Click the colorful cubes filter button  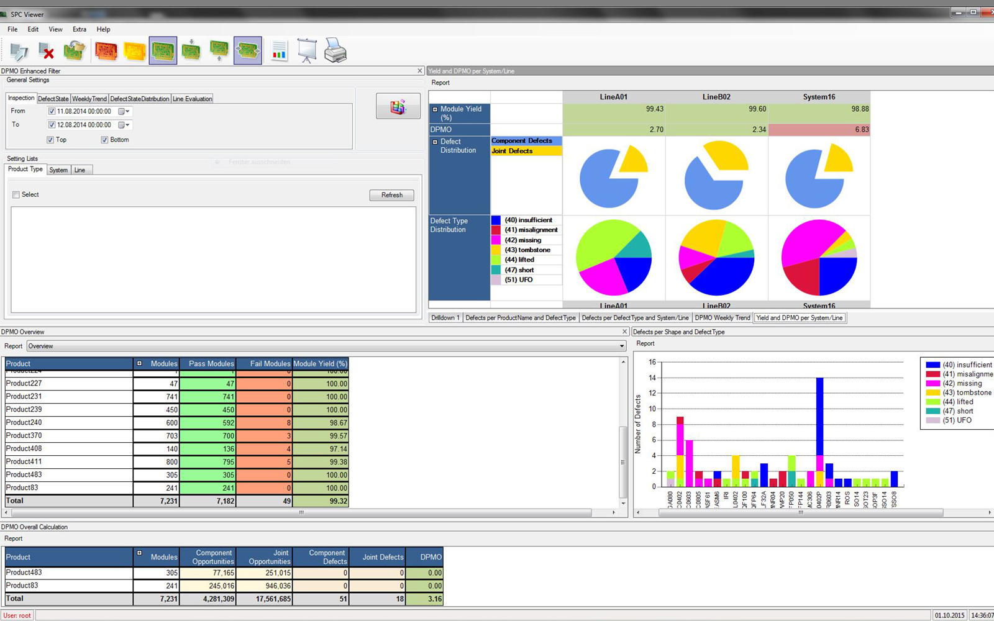click(398, 106)
